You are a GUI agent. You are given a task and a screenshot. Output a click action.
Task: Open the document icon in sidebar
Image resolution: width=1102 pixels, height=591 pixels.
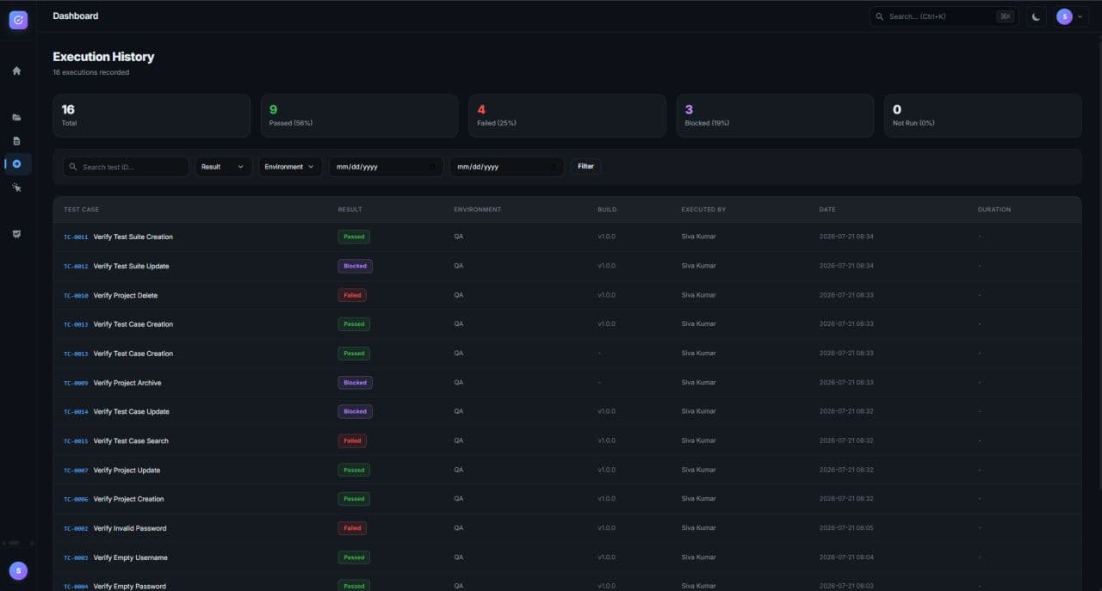[x=16, y=140]
